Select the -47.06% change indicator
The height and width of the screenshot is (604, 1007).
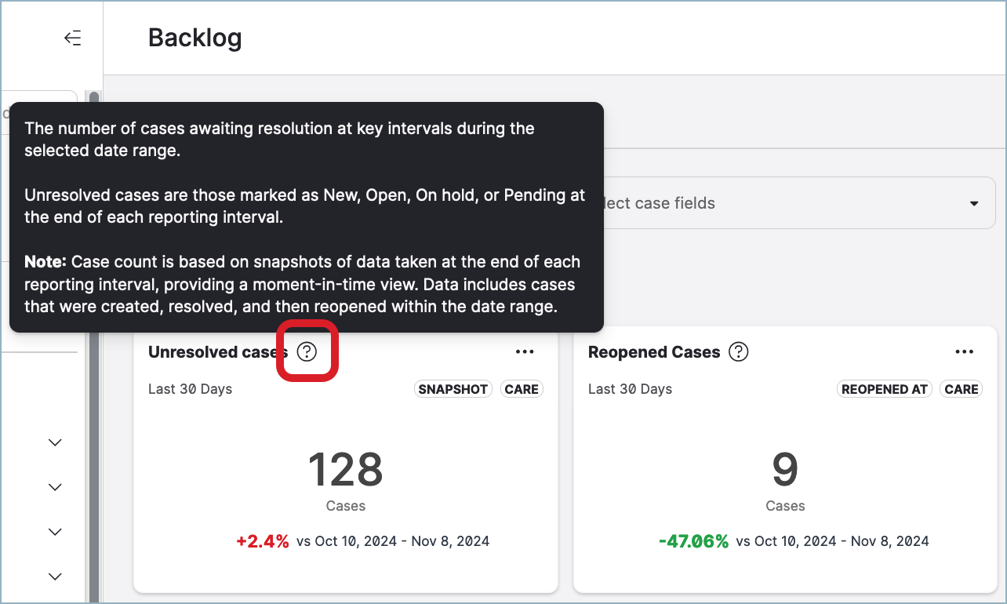point(694,540)
